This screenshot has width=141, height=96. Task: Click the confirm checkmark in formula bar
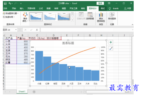pyautogui.click(x=31, y=30)
